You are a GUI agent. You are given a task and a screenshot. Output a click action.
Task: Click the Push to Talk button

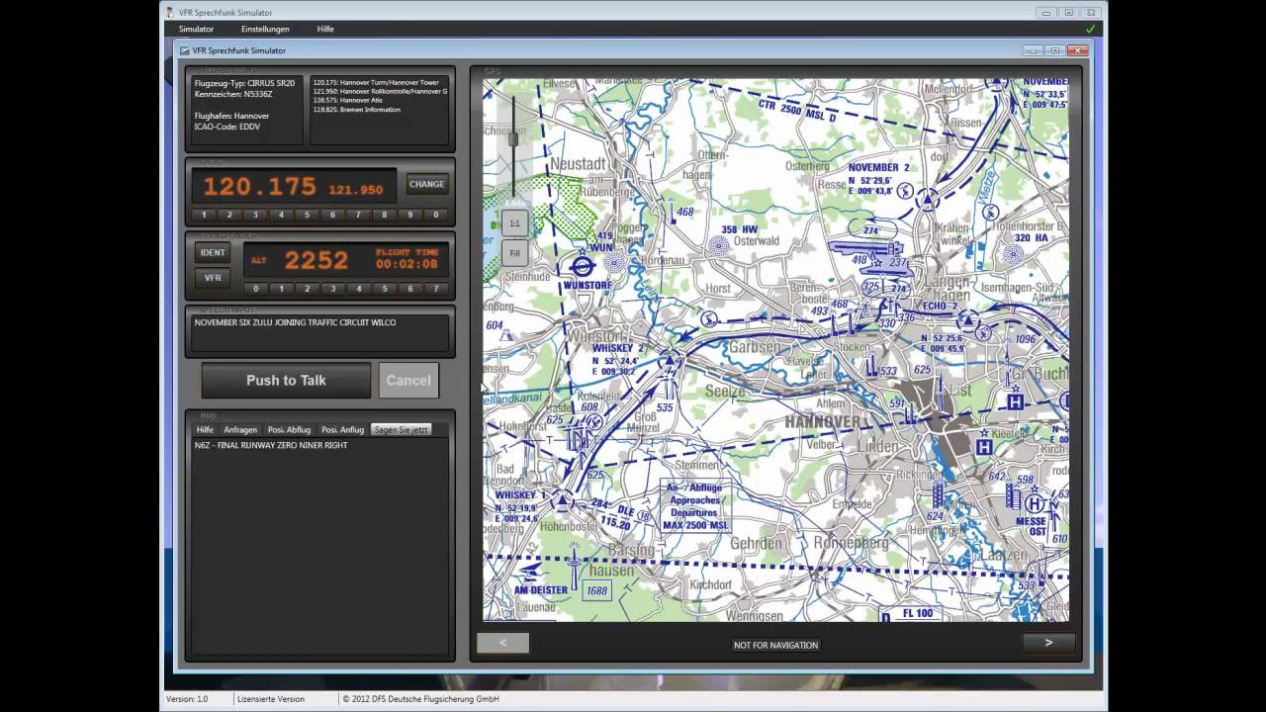pos(286,381)
